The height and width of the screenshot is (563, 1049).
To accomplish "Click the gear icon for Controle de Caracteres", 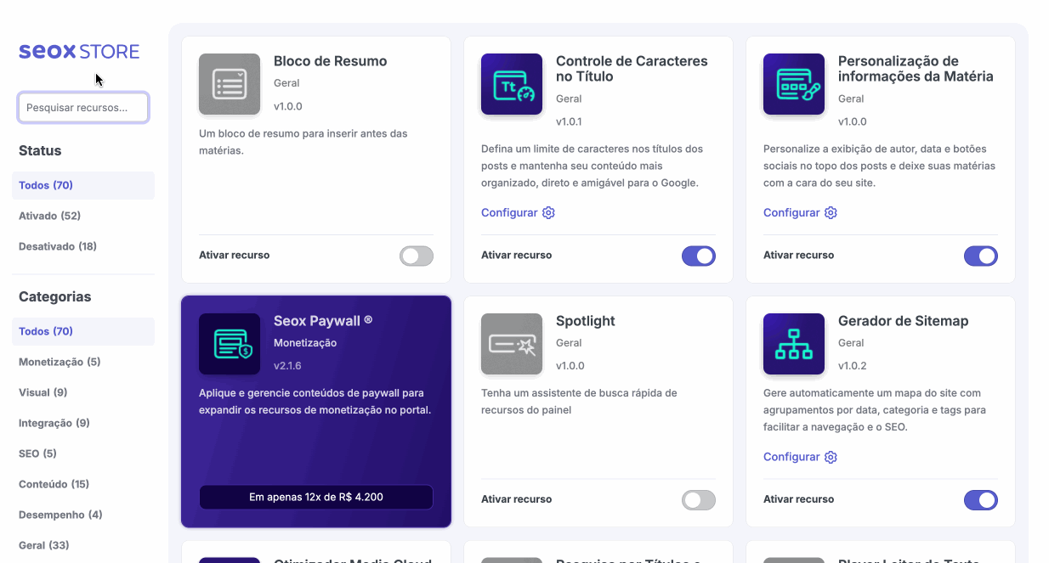I will [x=548, y=212].
